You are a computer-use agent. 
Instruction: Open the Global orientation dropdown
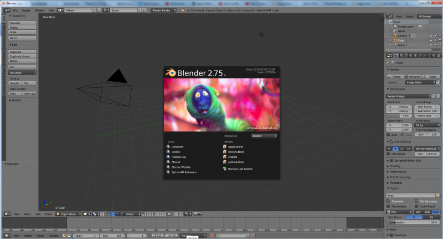click(132, 214)
